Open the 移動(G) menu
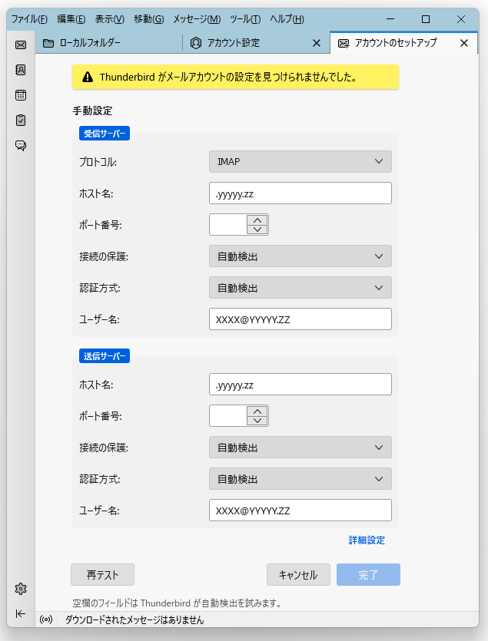 (148, 18)
